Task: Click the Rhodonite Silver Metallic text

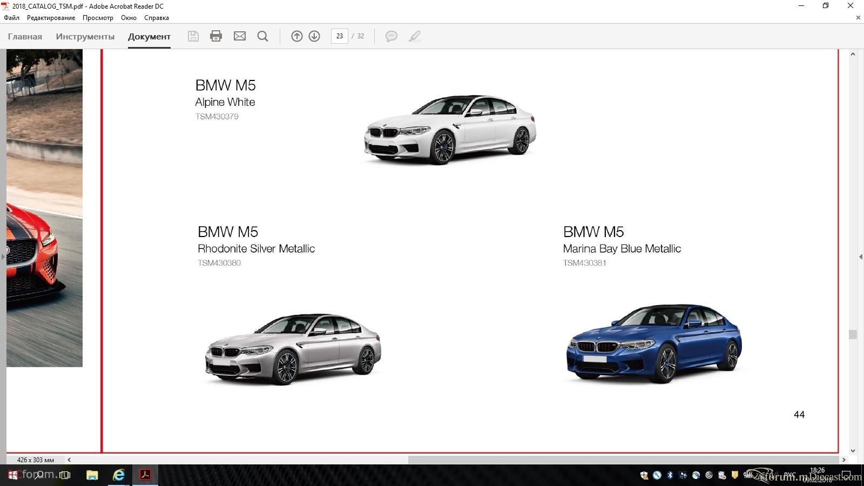Action: click(x=256, y=248)
